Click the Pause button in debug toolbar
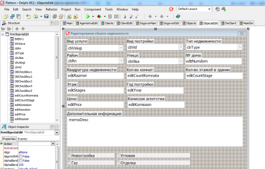Image resolution: width=265 pixels, height=169 pixels. coord(110,16)
